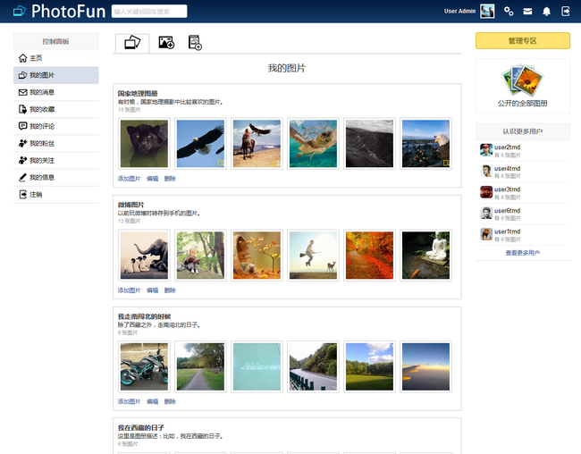Open the tree-lined footpath thumbnail
Screen dimensions: 581x454
point(200,366)
